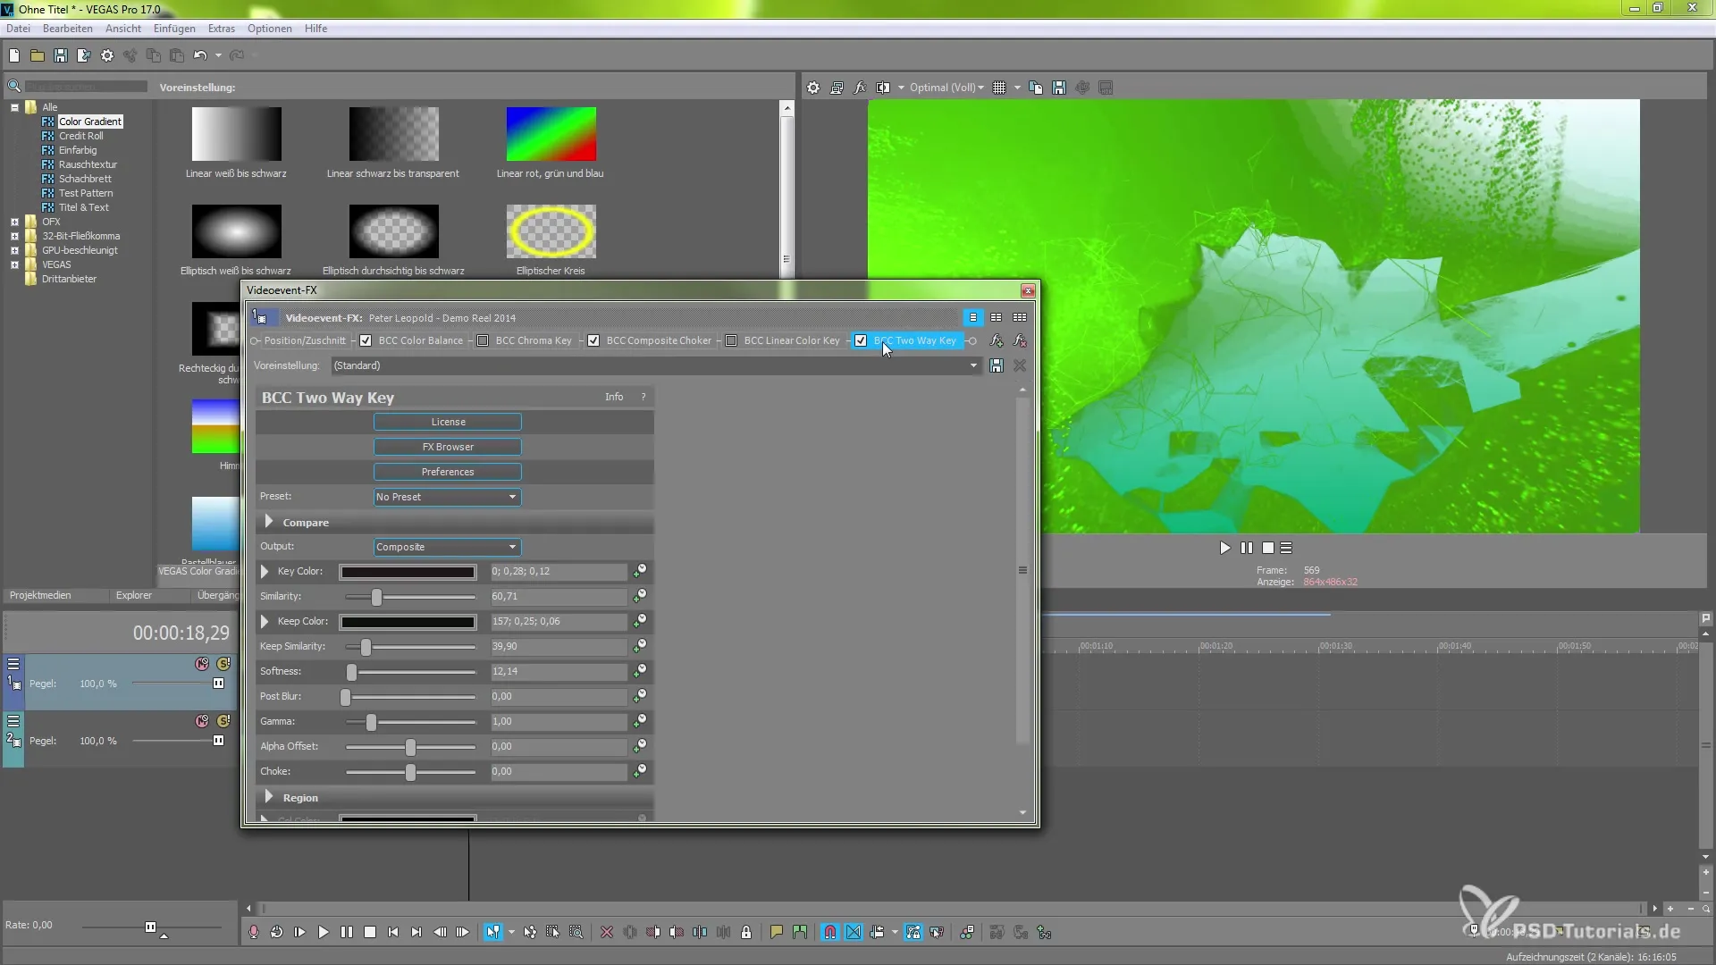Open video preview settings gear icon
Image resolution: width=1716 pixels, height=965 pixels.
tap(813, 88)
